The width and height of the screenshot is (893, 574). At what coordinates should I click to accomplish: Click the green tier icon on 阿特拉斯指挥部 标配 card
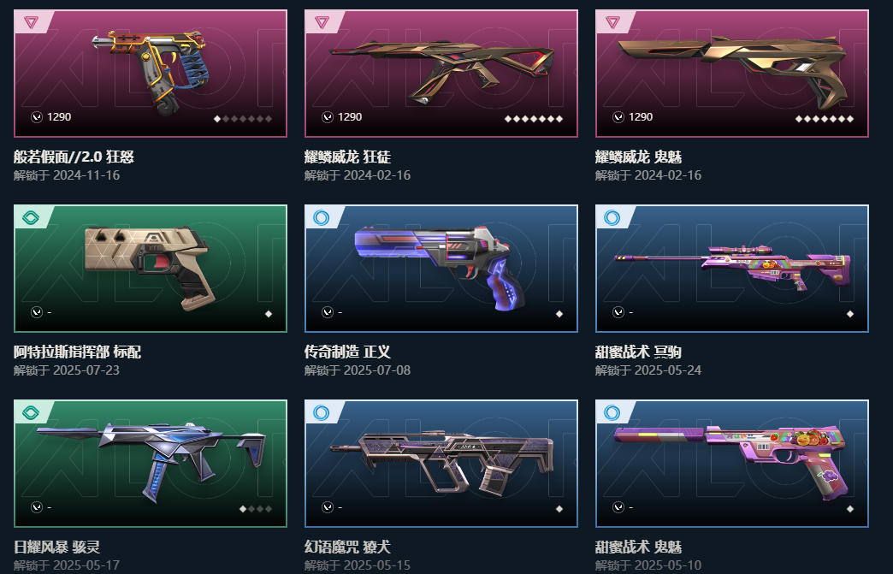(x=31, y=217)
